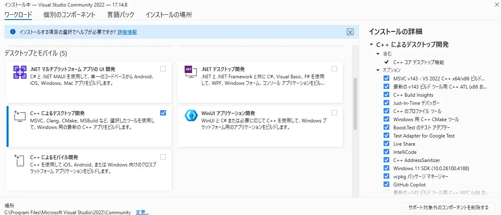Collapse the 含む section
Viewport: 501px width, 215px height.
tap(378, 54)
